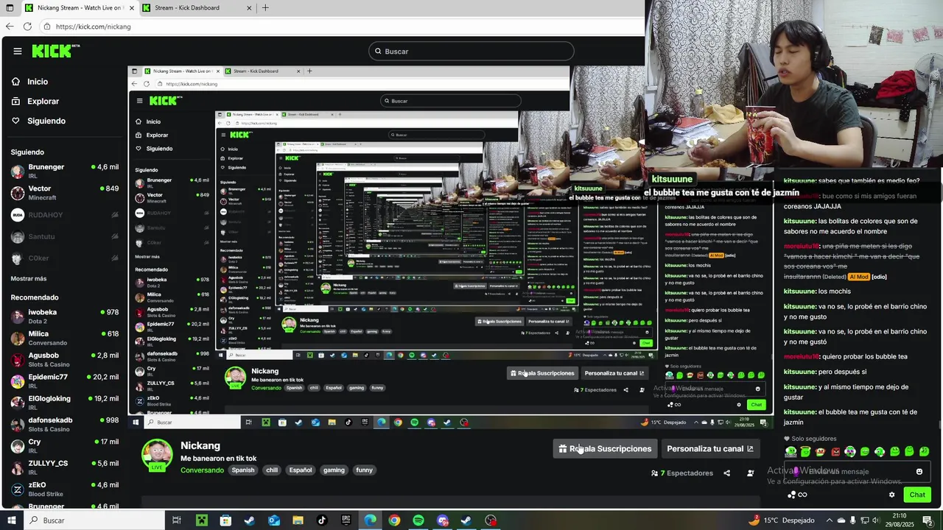Open offline channel RUDAHOY in sidebar
Screen dimensions: 943x530
click(65, 215)
